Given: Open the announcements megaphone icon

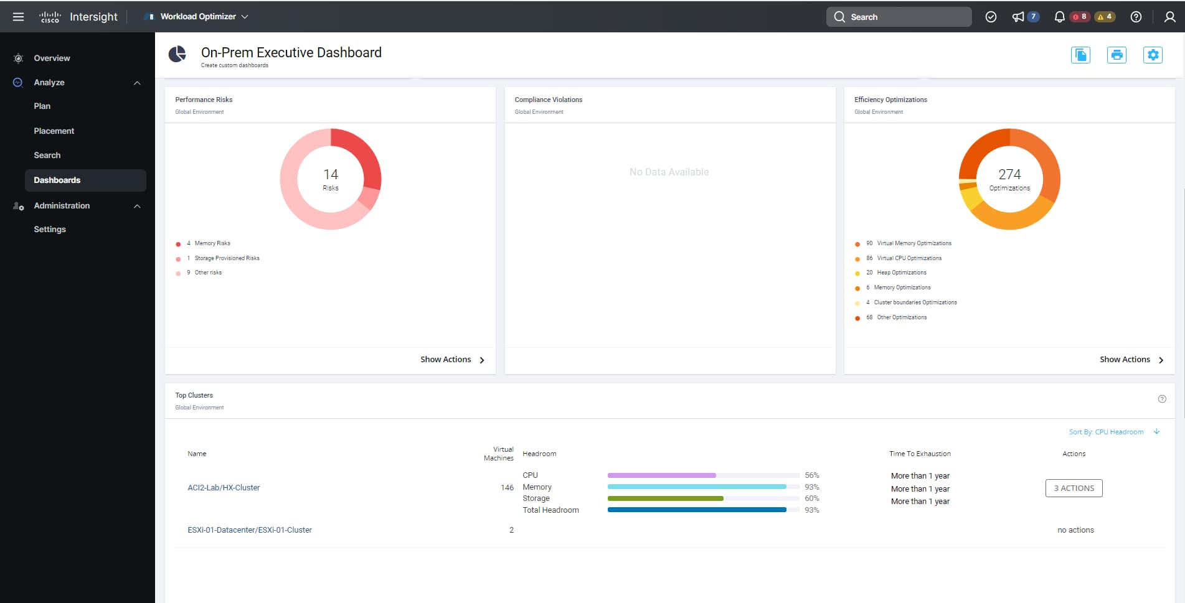Looking at the screenshot, I should [1018, 17].
